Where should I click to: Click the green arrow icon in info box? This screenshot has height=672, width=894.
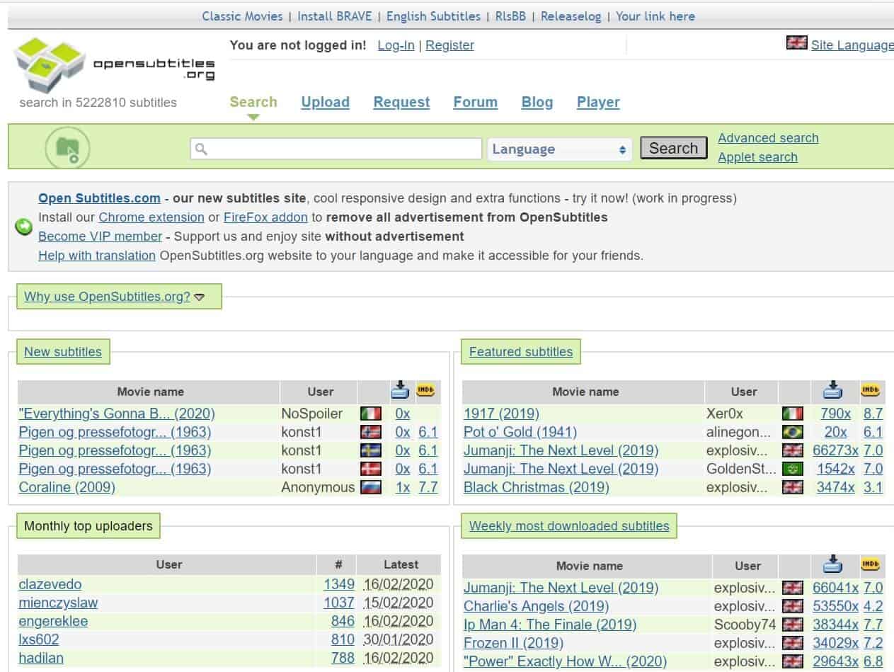coord(24,227)
